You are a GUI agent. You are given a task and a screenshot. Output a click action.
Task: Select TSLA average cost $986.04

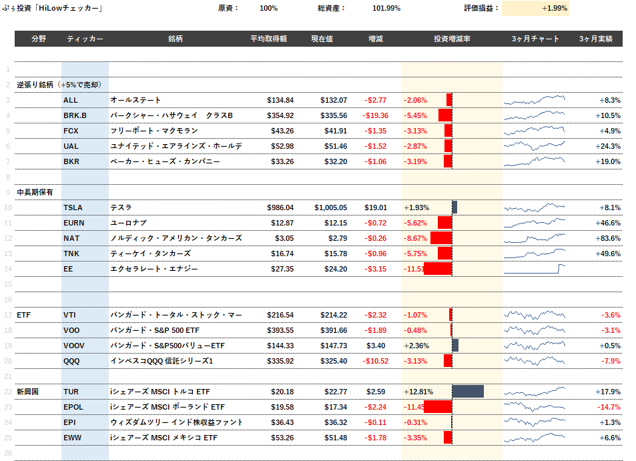280,207
